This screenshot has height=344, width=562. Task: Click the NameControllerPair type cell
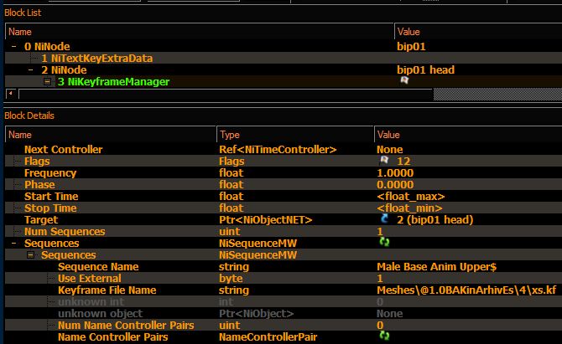[268, 337]
